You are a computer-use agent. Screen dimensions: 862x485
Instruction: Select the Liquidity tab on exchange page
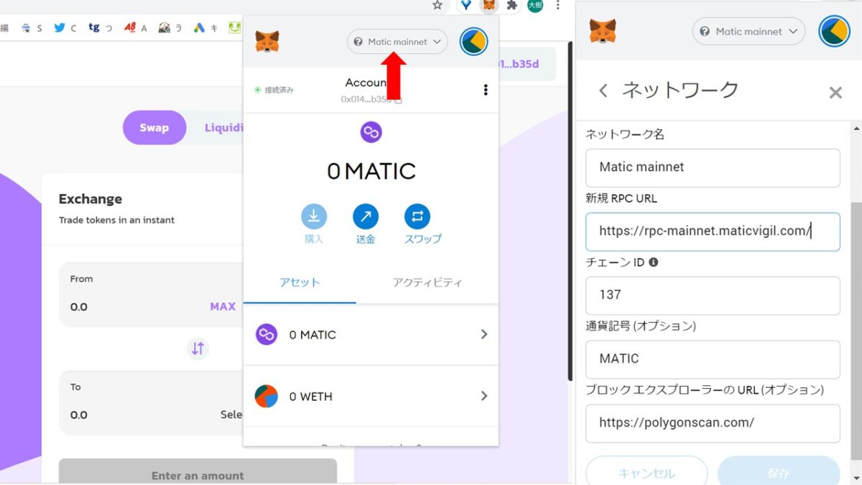click(223, 128)
